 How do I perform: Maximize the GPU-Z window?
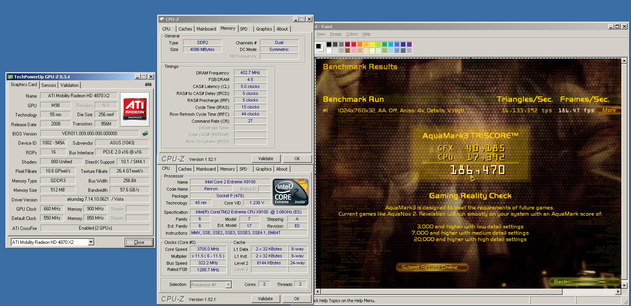tap(144, 77)
